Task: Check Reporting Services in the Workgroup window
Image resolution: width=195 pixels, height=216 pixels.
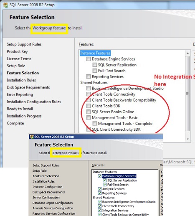Action: point(89,76)
